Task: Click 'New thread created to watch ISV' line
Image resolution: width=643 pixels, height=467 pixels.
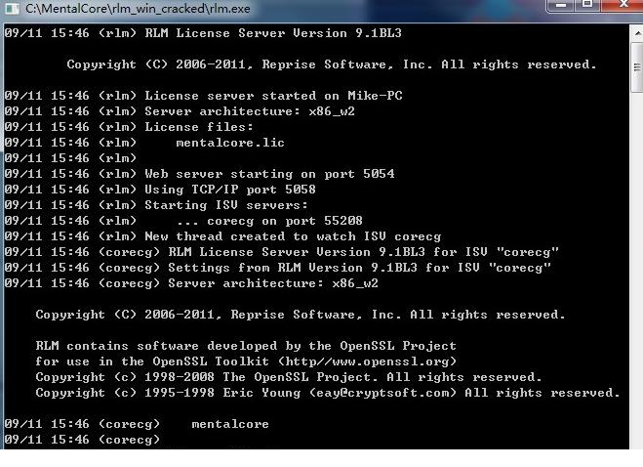Action: pos(222,236)
